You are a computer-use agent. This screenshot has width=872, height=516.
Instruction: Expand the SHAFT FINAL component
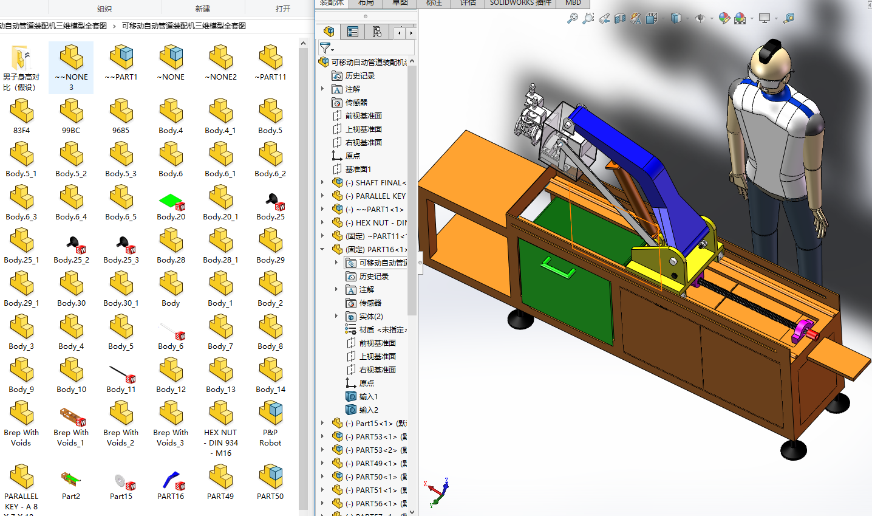(322, 182)
